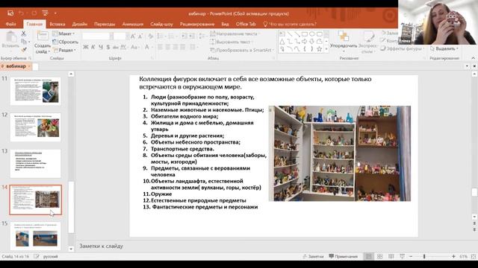
Task: Click the increase list level icon
Action: pyautogui.click(x=192, y=36)
